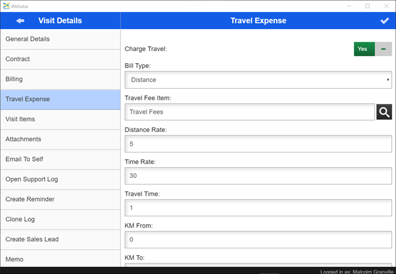Select Travel Expense sidebar item
Image resolution: width=396 pixels, height=274 pixels.
tap(60, 100)
